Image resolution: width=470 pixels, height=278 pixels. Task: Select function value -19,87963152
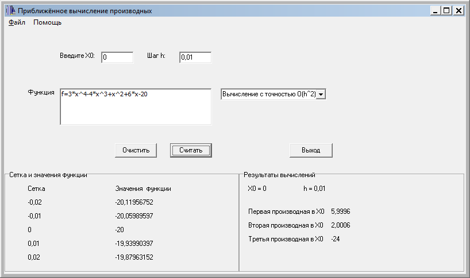(x=134, y=257)
